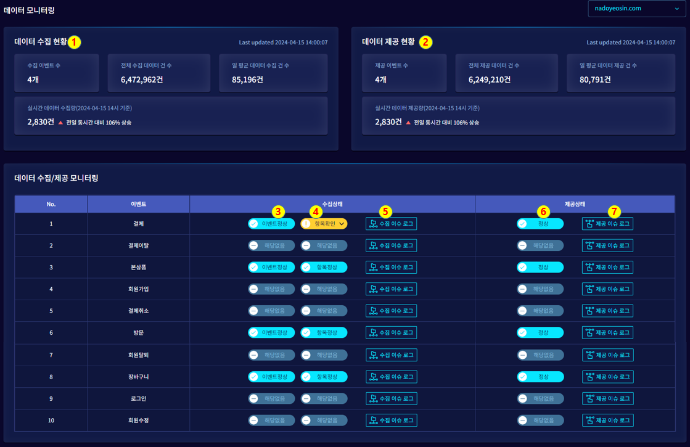Click 제공상태 해당없음 pill in 결제취소 row
690x447 pixels.
540,311
